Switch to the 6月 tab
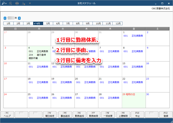 (x=58, y=23)
